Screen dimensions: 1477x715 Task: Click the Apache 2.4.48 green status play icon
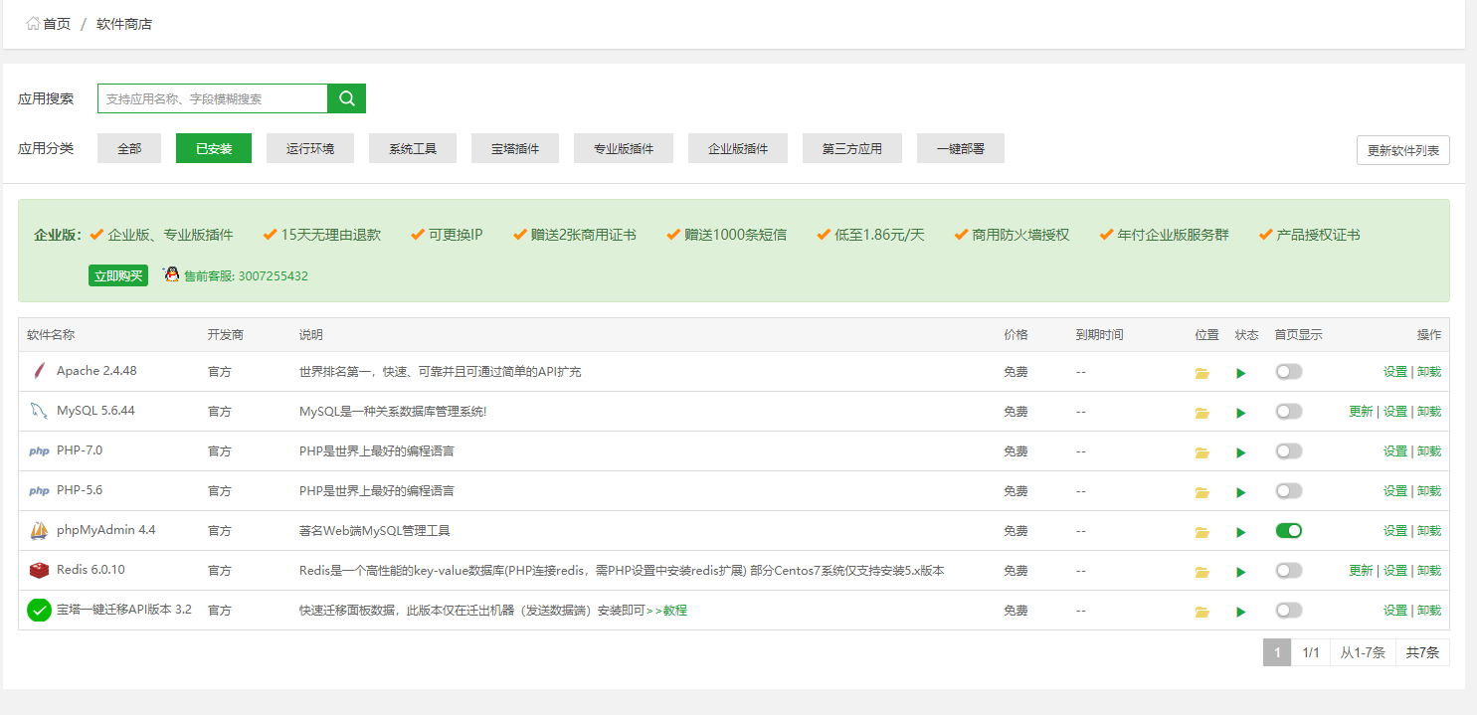point(1241,373)
